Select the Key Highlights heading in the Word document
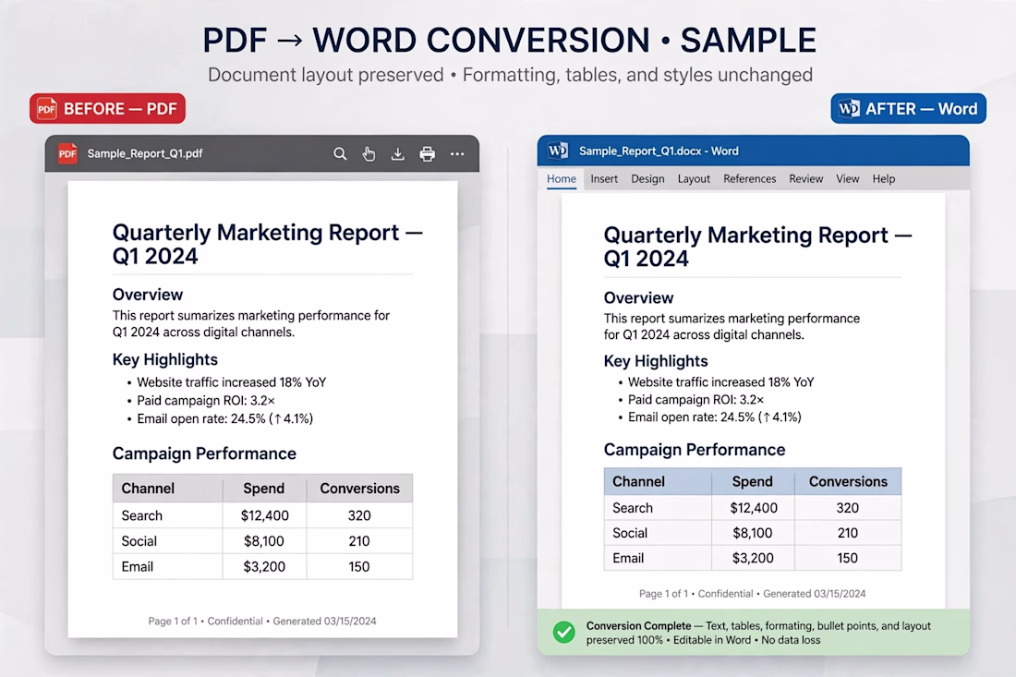This screenshot has width=1016, height=677. [656, 361]
